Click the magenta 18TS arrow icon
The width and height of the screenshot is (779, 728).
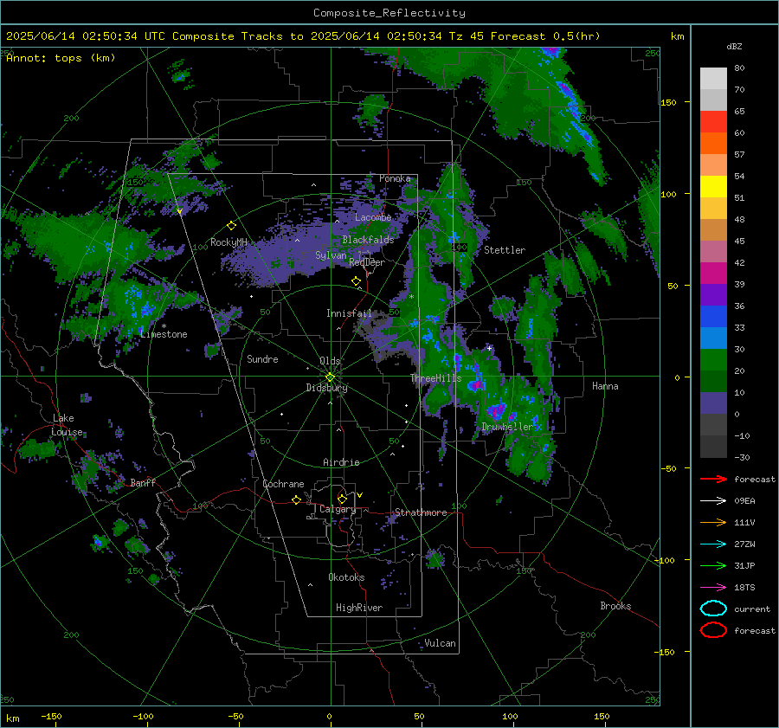coord(713,588)
